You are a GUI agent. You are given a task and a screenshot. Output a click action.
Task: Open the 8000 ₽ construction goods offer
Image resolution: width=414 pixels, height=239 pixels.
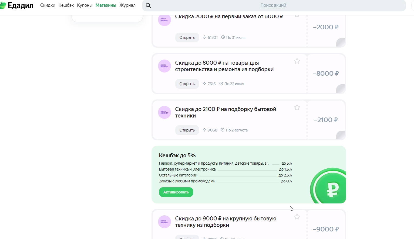click(x=187, y=84)
